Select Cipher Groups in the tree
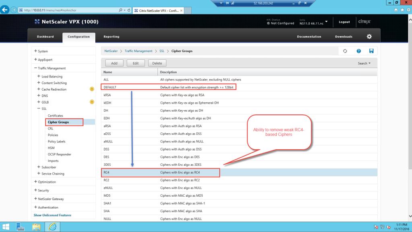The image size is (412, 232). point(58,122)
